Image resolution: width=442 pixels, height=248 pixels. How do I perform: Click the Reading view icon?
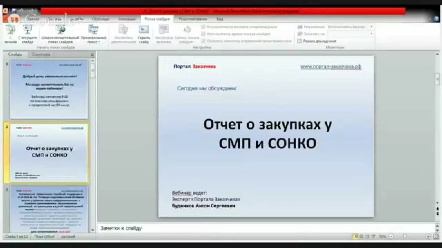tap(367, 237)
